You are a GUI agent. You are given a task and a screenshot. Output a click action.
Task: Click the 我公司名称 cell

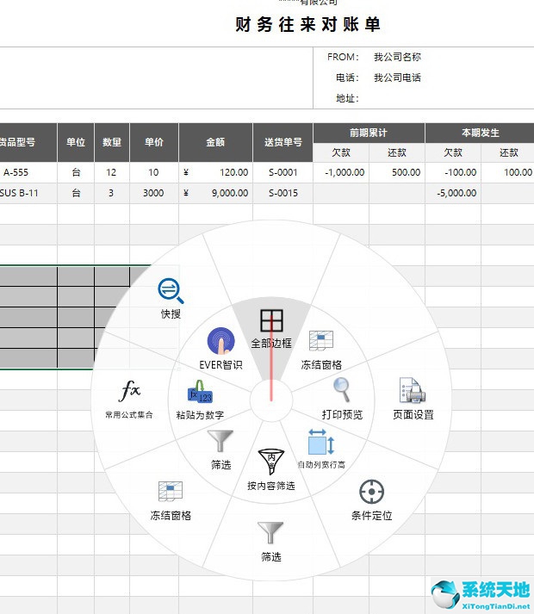pyautogui.click(x=397, y=57)
